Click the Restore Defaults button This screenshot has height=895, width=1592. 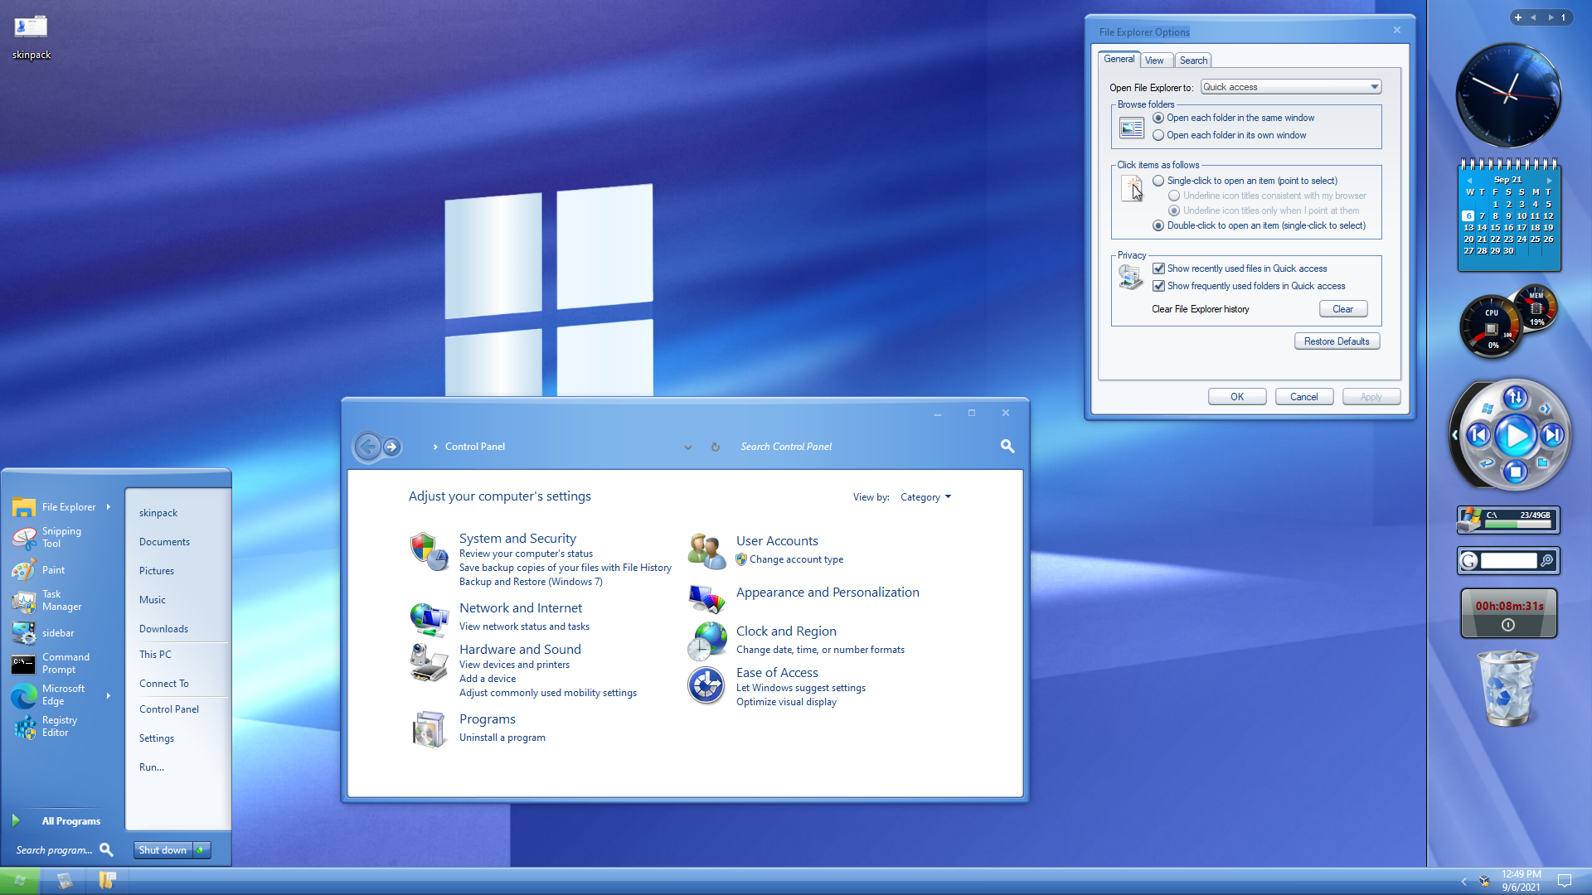coord(1336,341)
